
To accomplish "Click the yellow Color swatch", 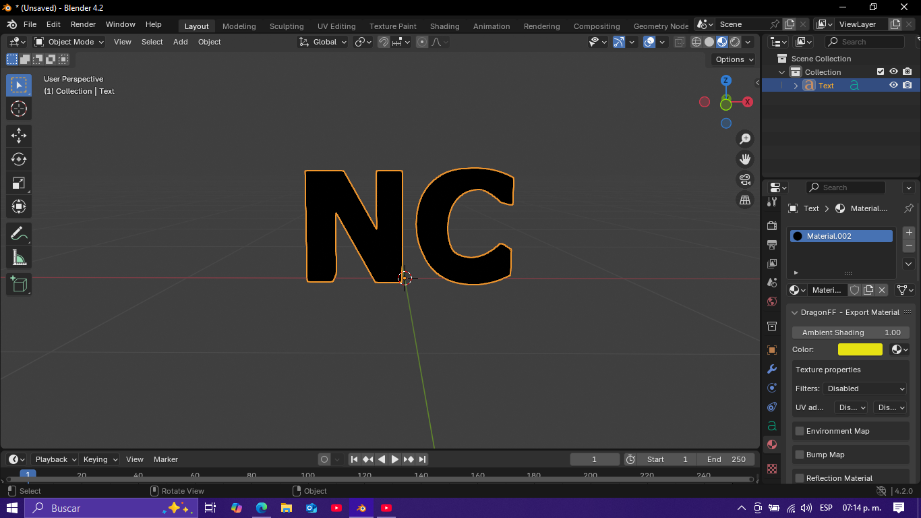I will point(860,349).
